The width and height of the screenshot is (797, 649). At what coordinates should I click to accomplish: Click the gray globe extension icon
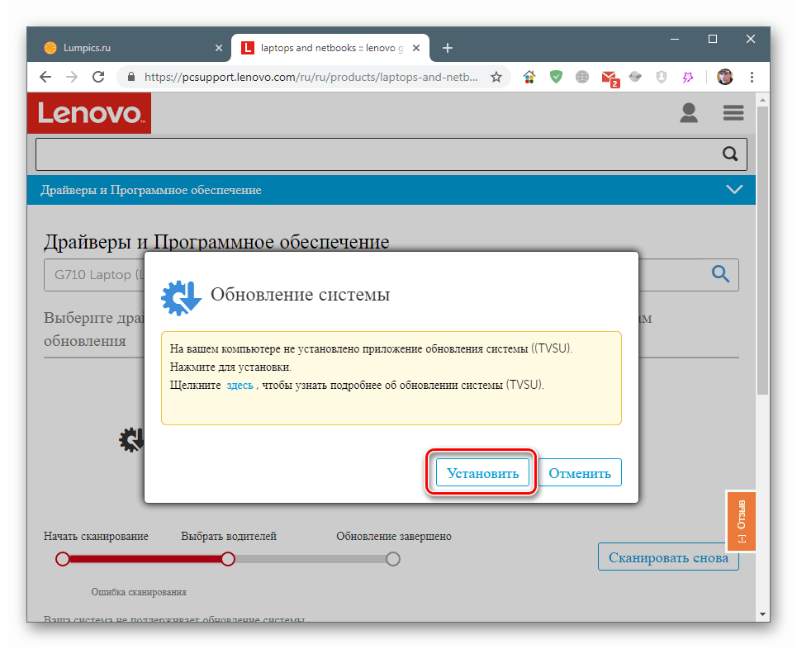tap(582, 77)
